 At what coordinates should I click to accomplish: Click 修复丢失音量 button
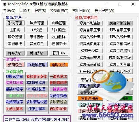click(x=120, y=64)
